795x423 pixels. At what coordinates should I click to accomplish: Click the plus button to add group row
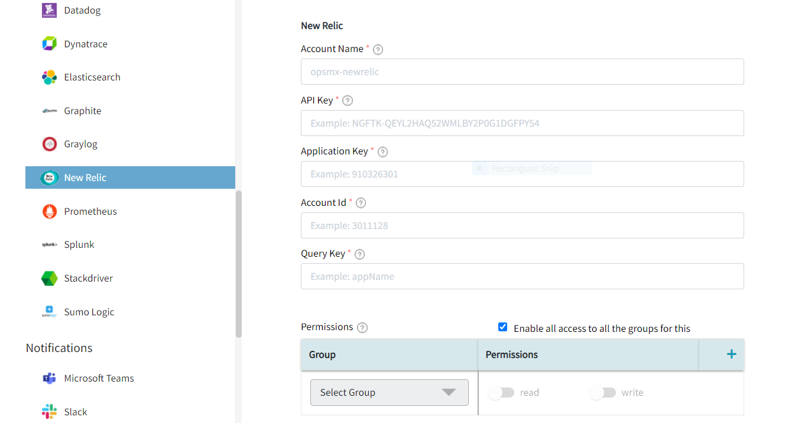tap(731, 354)
